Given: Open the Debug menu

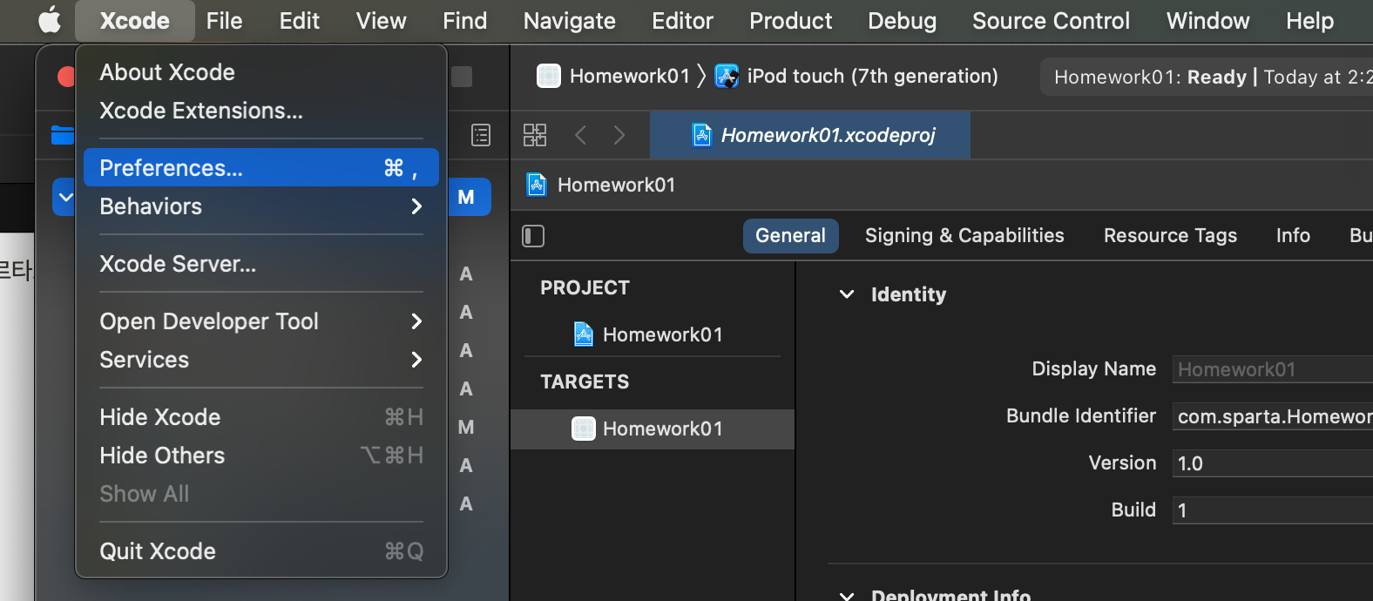Looking at the screenshot, I should point(902,21).
